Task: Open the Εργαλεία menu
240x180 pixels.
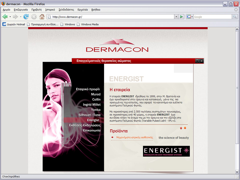Action: [x=83, y=10]
